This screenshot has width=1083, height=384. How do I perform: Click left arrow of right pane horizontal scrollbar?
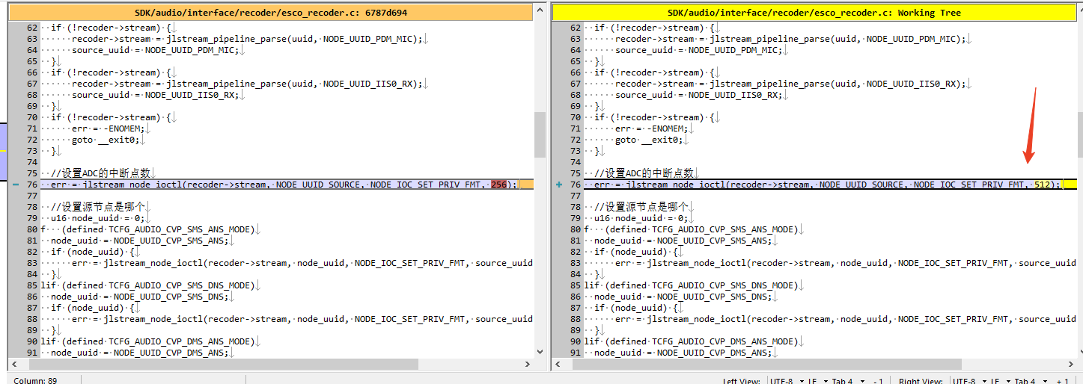pyautogui.click(x=558, y=364)
